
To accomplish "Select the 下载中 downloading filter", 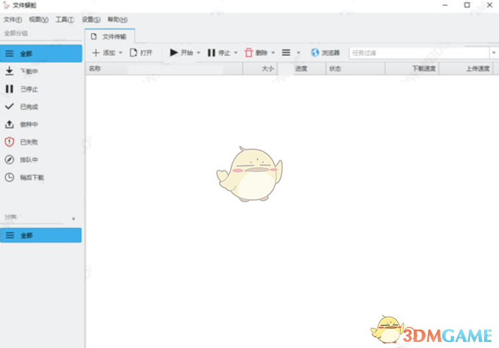I will 41,71.
